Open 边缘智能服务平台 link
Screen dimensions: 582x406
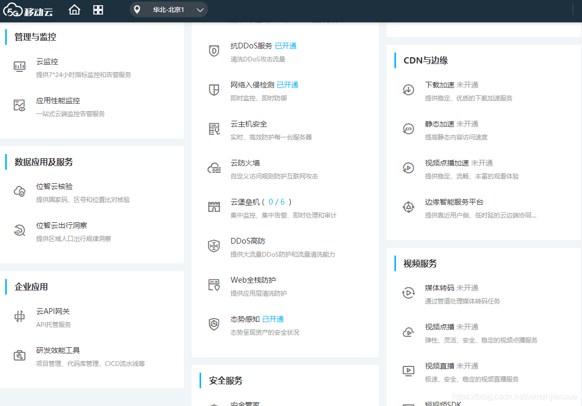454,202
